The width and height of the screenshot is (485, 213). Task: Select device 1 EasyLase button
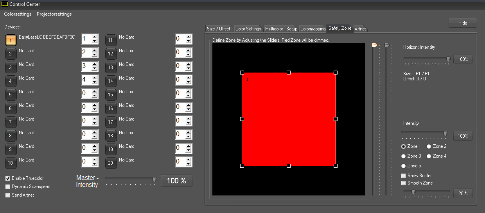pyautogui.click(x=11, y=40)
